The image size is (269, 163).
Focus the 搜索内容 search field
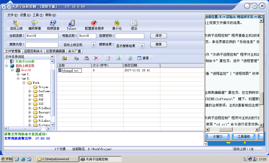coord(42,45)
